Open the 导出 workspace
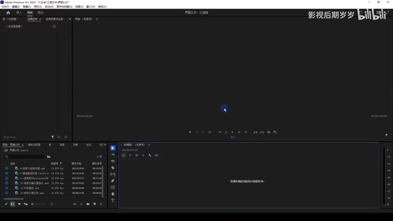Viewport: 393px width, 221px height. click(41, 13)
